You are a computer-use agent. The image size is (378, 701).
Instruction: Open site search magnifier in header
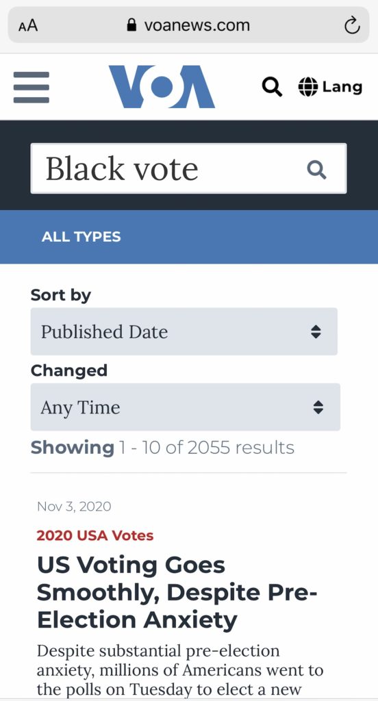coord(272,87)
